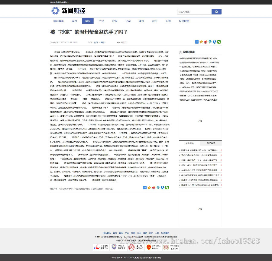Screen dimensions: 272x261
Task: Click Renren share icon beside the disclaimer
Action: tap(162, 188)
